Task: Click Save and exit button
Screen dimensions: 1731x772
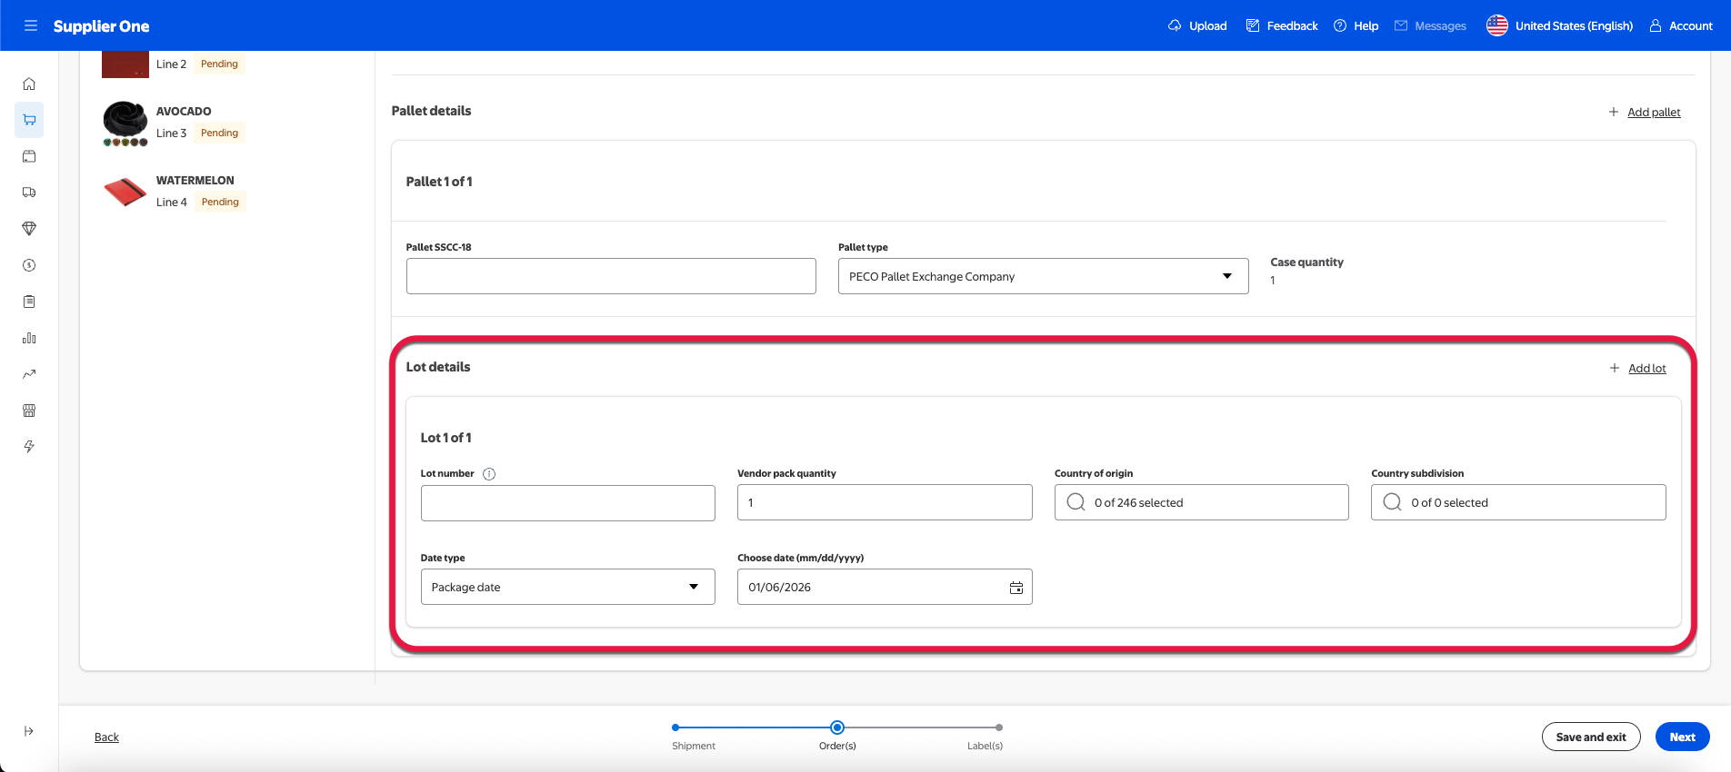Action: 1590,737
